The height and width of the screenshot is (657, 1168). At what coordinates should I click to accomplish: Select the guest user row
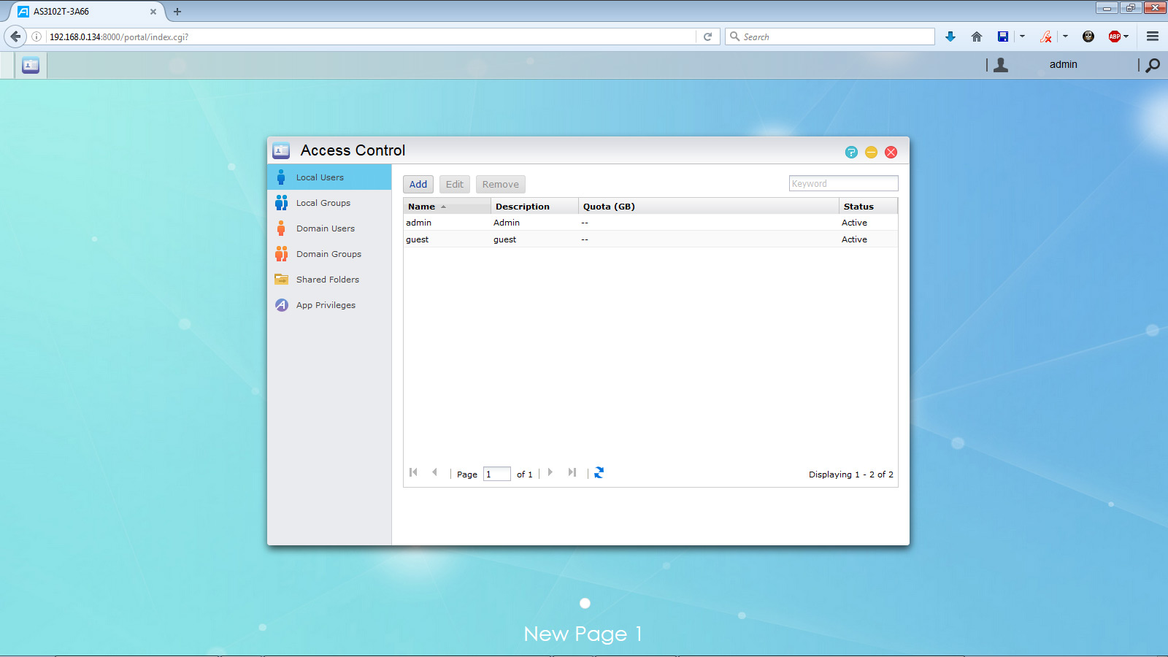(x=650, y=239)
